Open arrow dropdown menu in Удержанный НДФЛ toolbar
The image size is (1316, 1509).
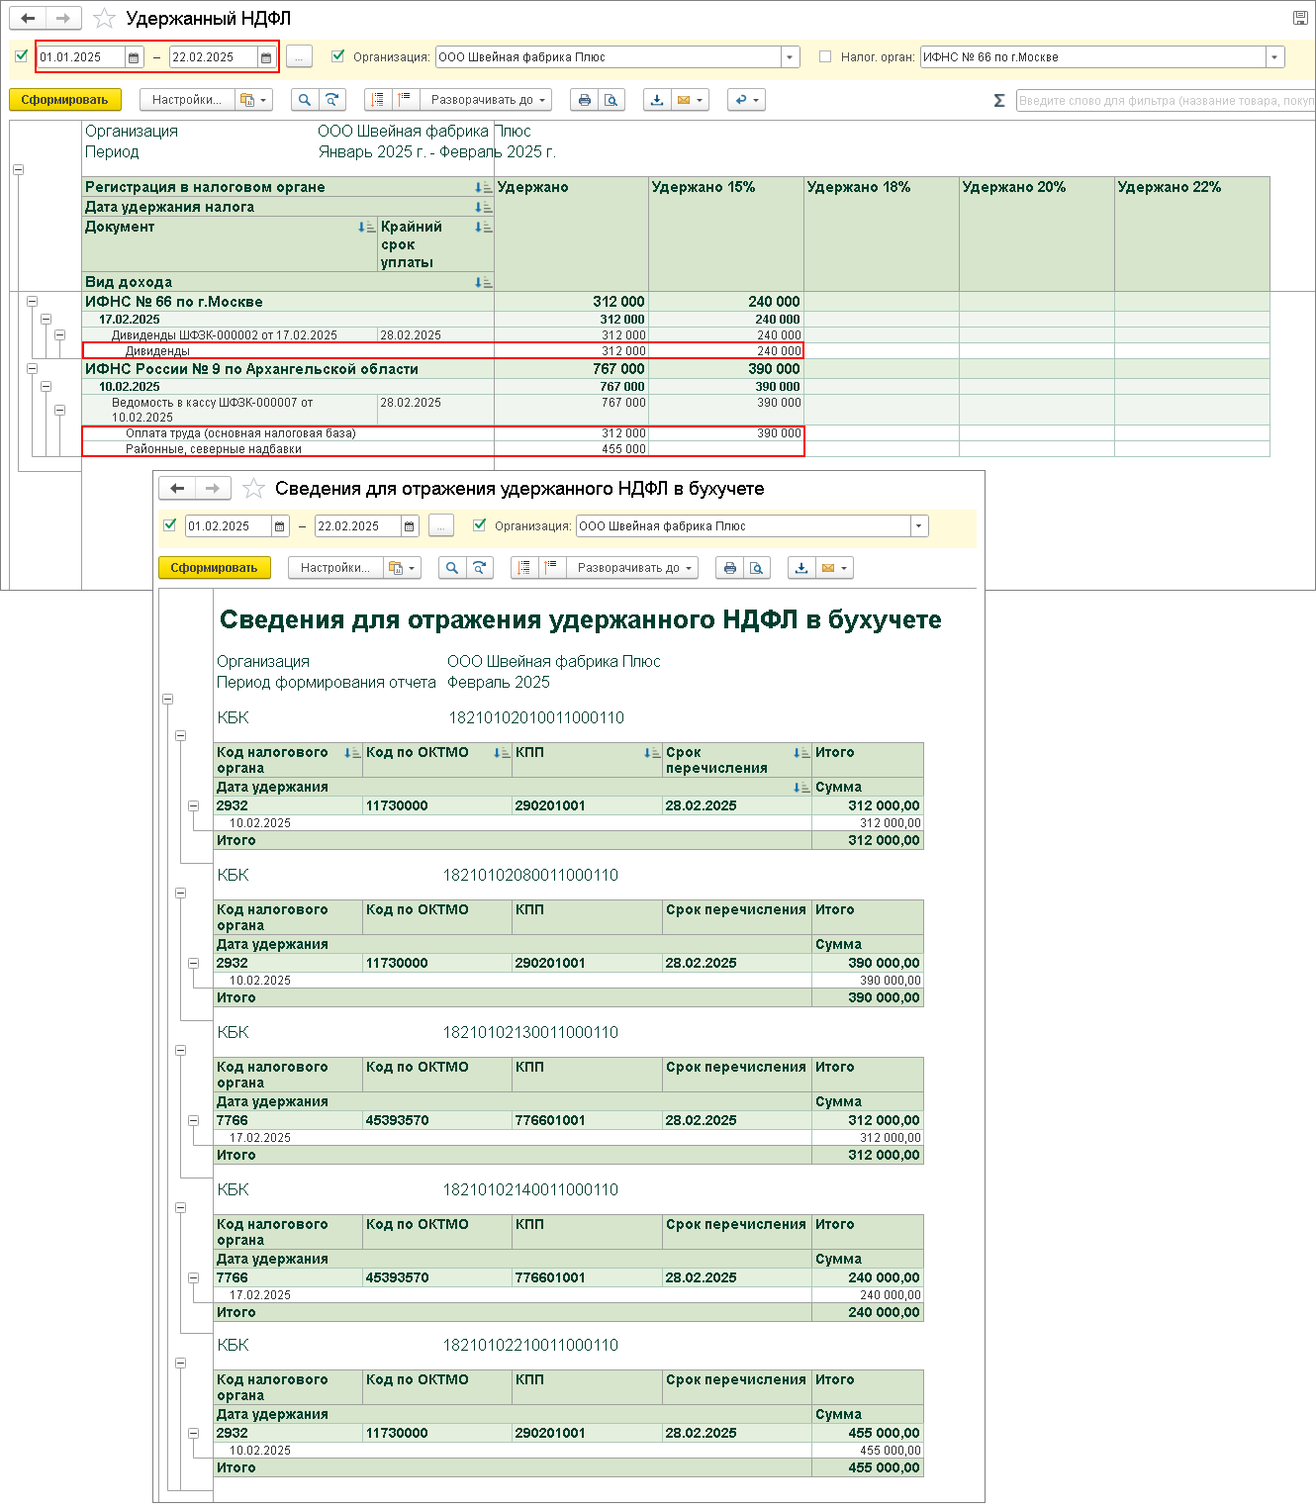coord(746,100)
